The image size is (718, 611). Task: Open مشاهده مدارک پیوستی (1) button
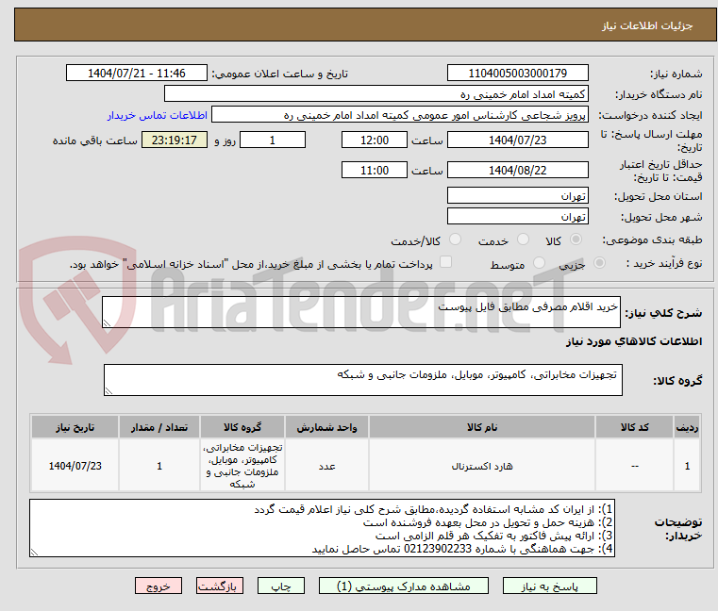coord(404,586)
